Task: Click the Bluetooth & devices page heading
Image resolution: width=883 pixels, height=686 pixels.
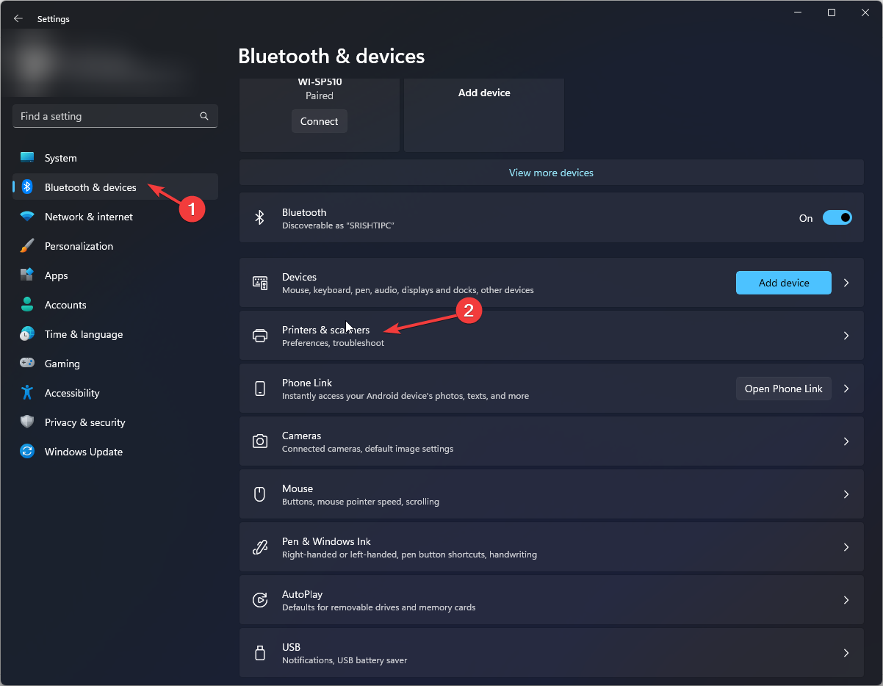Action: tap(332, 56)
